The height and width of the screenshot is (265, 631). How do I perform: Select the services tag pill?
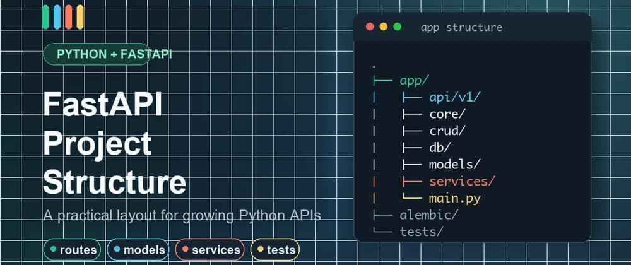pos(209,250)
